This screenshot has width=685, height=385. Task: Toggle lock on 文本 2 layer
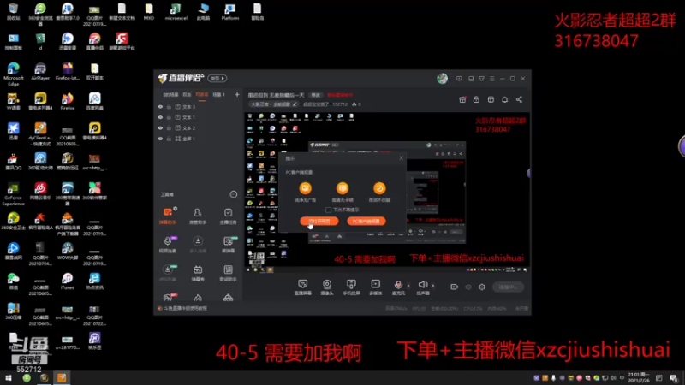pyautogui.click(x=169, y=127)
